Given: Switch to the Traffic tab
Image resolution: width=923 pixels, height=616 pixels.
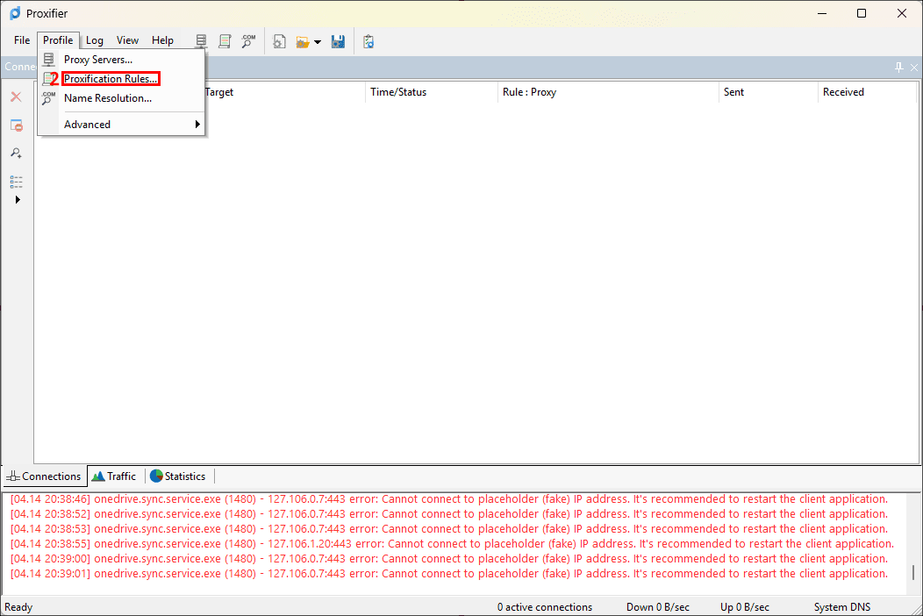Looking at the screenshot, I should click(115, 476).
